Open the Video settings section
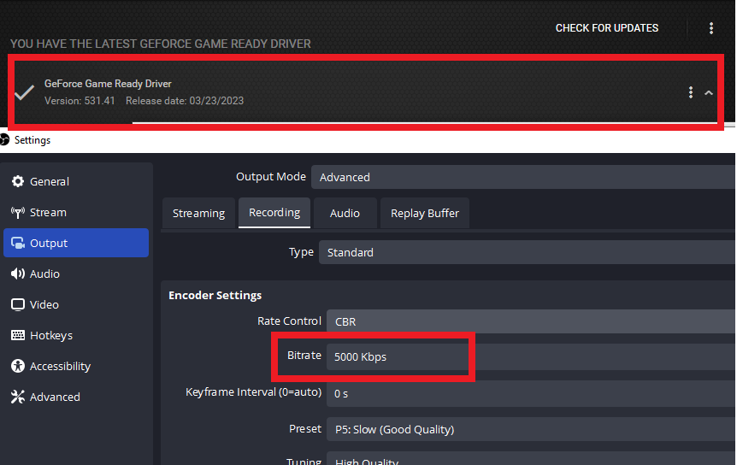Image resolution: width=737 pixels, height=465 pixels. click(76, 304)
